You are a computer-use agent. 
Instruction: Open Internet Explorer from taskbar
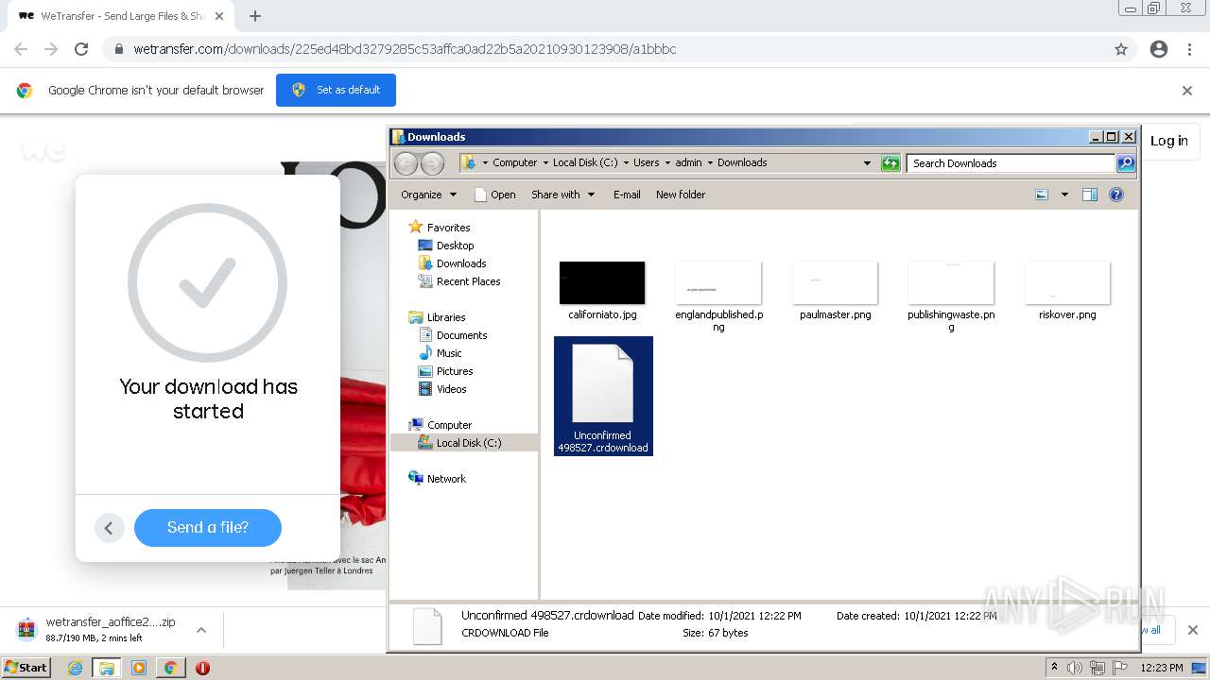tap(75, 668)
